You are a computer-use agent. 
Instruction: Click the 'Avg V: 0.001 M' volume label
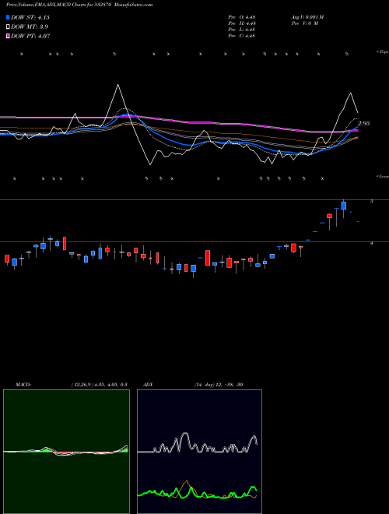coord(307,17)
